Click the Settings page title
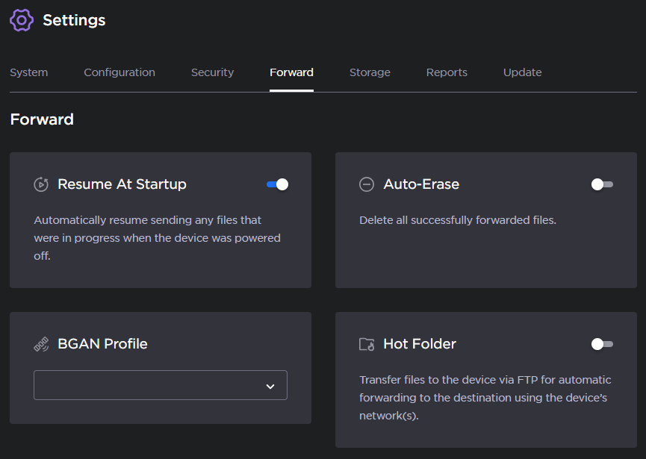646x459 pixels. point(74,20)
